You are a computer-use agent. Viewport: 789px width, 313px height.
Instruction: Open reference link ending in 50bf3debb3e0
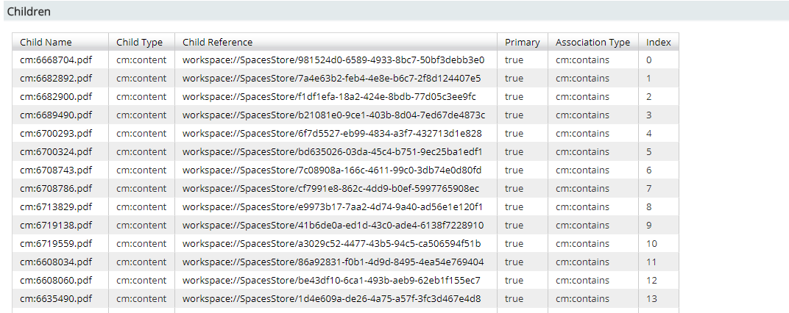click(333, 60)
